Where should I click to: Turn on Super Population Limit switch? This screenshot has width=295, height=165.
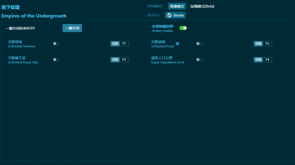tap(200, 60)
